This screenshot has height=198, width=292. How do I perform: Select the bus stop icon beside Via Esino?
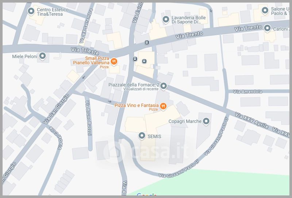pos(135,59)
